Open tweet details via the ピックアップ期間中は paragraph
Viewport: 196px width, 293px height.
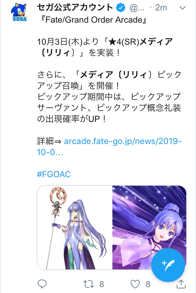pyautogui.click(x=109, y=108)
